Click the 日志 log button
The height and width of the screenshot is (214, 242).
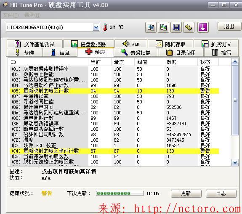click(x=221, y=193)
